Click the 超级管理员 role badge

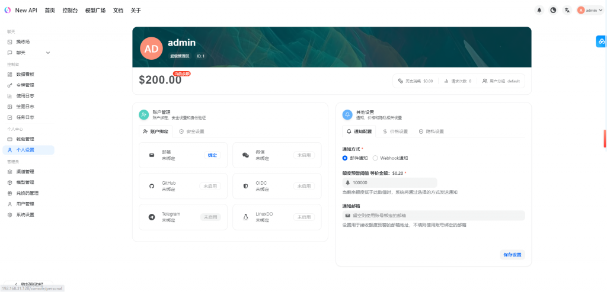(x=180, y=56)
